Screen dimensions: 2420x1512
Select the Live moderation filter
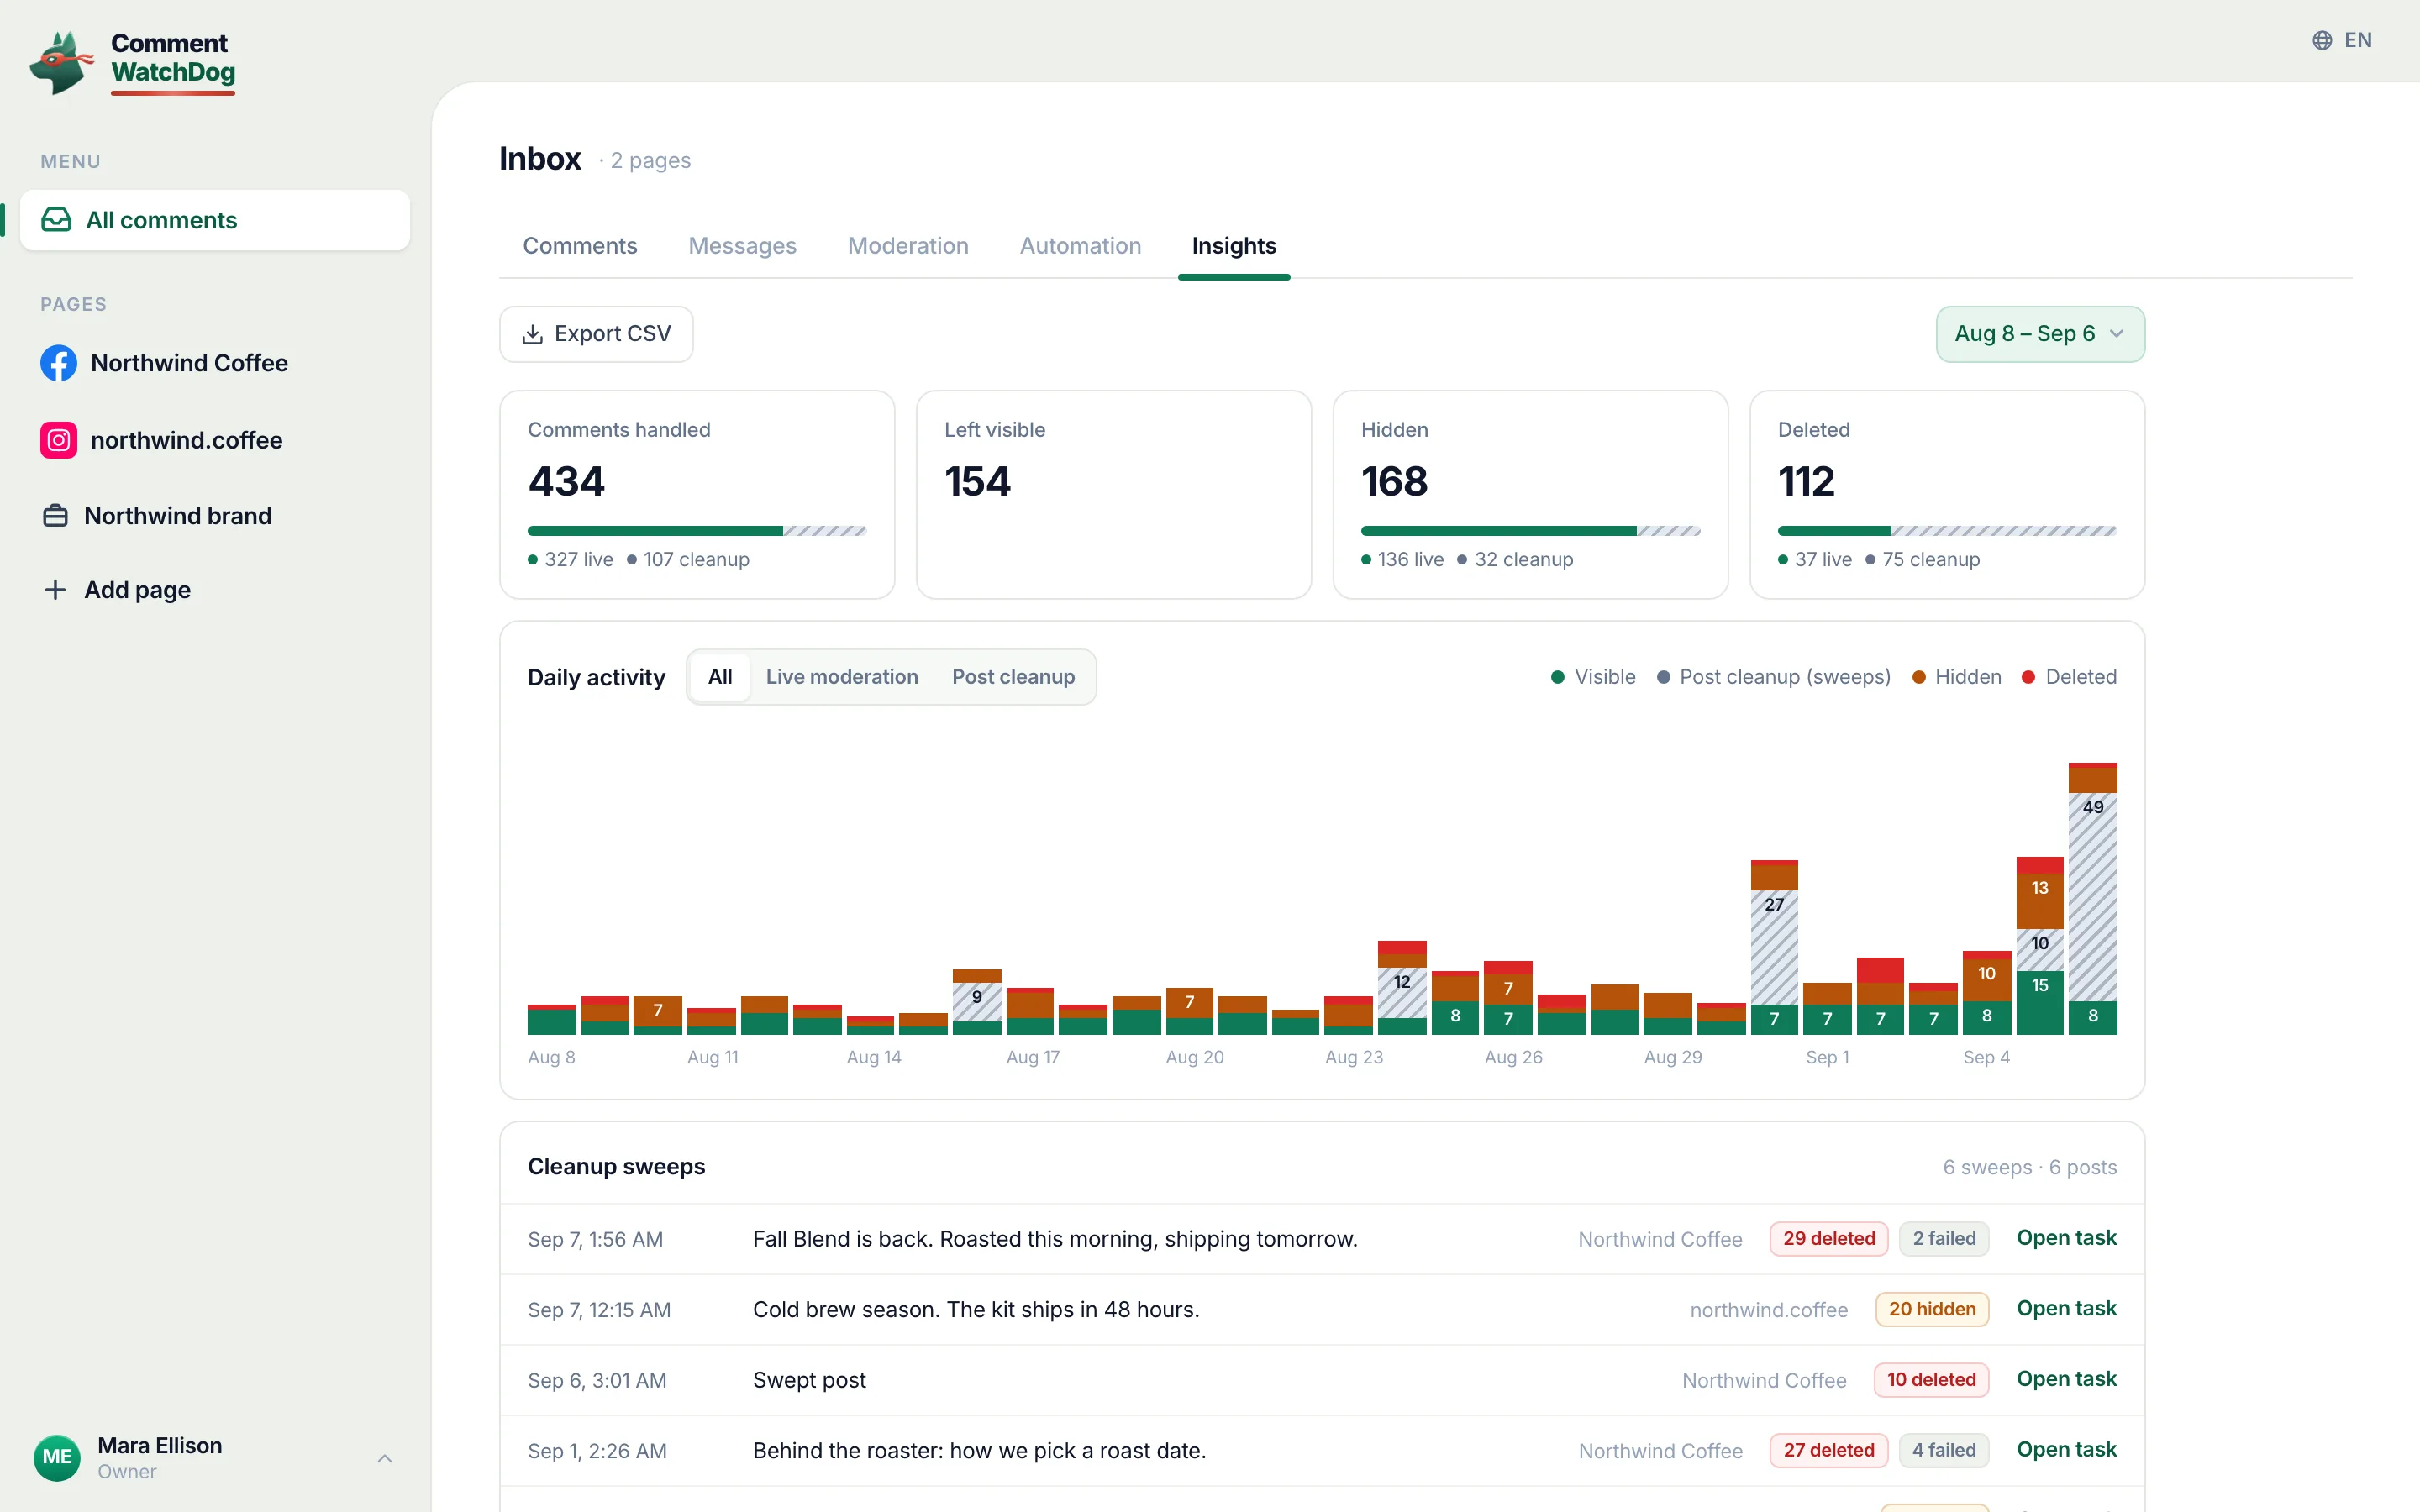click(841, 677)
